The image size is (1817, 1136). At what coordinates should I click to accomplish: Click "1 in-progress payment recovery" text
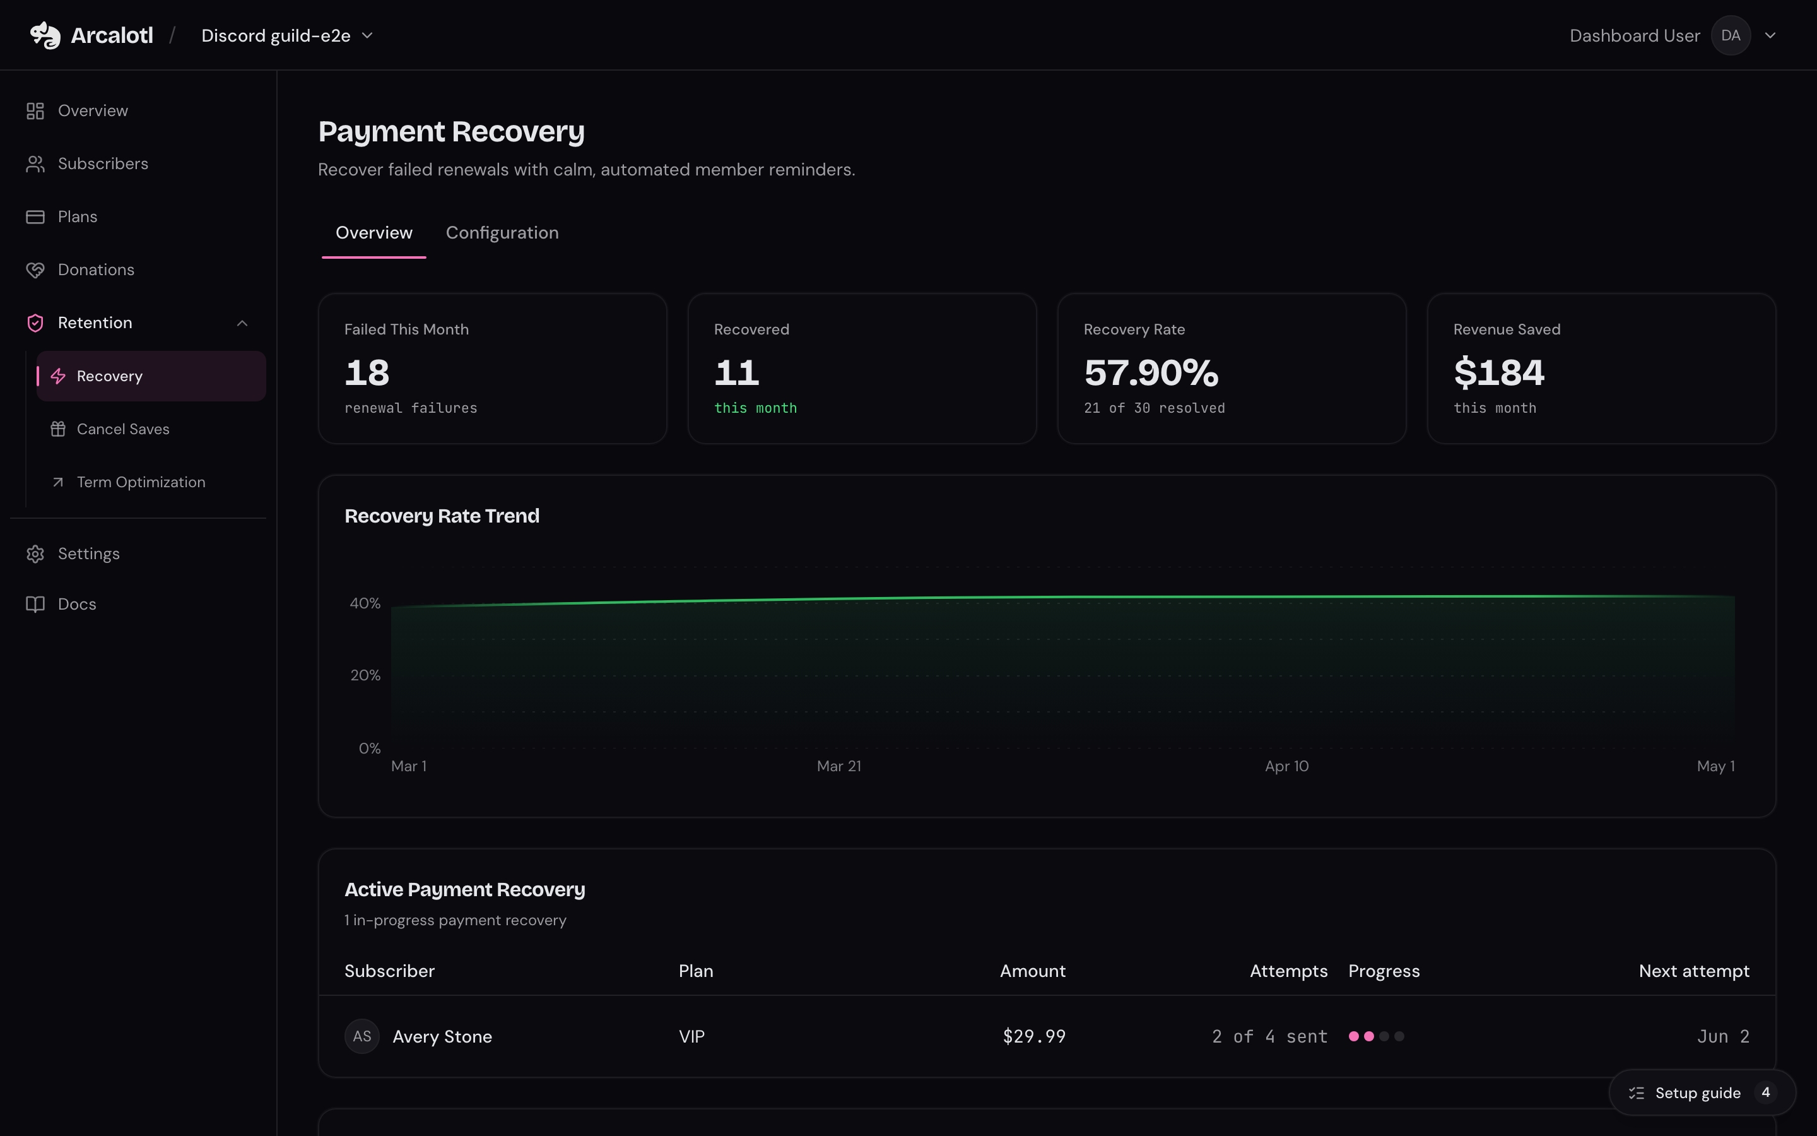pos(455,920)
